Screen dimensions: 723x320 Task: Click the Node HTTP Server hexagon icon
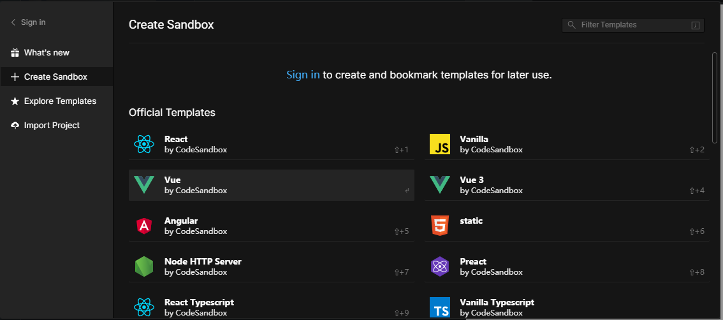coord(144,266)
